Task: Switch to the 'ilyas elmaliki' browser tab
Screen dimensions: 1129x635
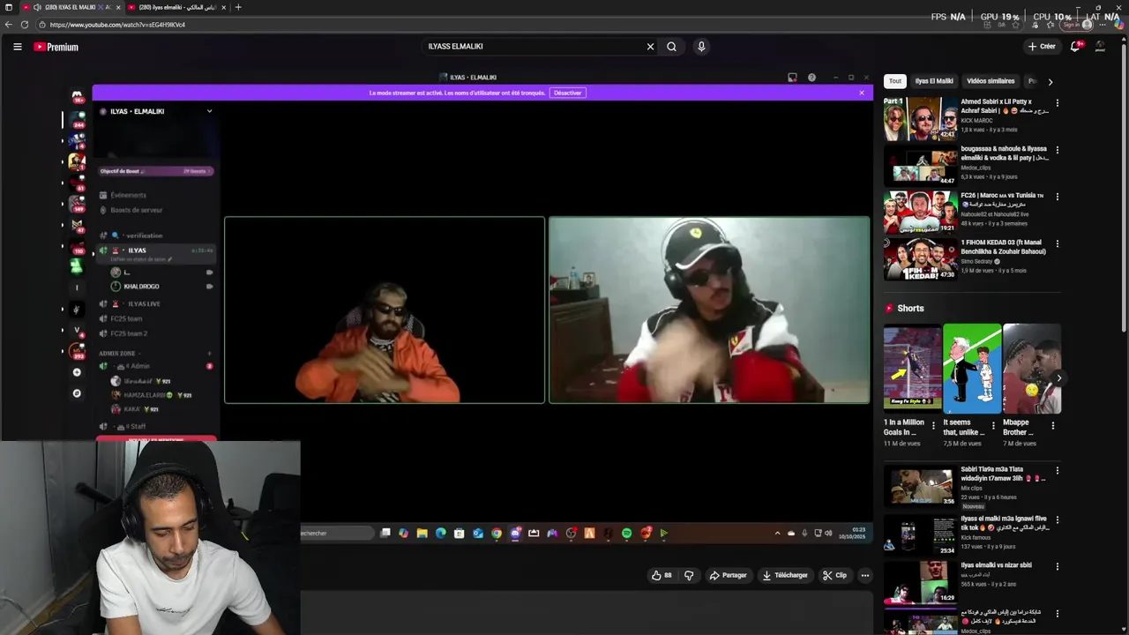Action: pos(176,7)
